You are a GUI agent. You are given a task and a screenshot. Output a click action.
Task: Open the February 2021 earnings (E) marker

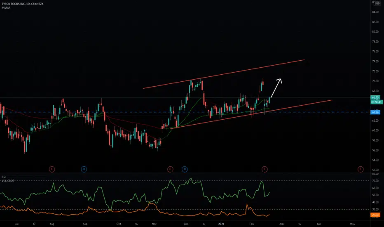pos(265,169)
